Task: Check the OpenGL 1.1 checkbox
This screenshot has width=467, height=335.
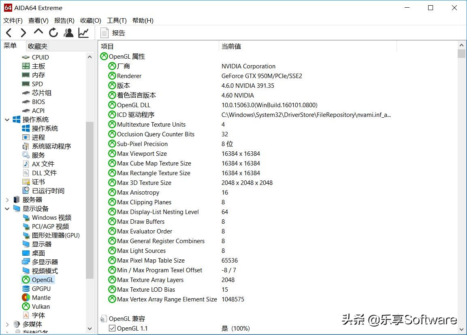Action: [x=112, y=328]
